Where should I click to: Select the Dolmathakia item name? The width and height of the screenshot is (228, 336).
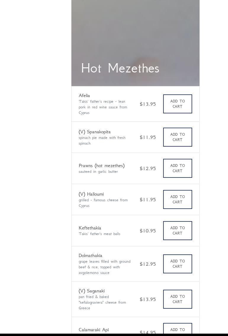click(x=90, y=256)
